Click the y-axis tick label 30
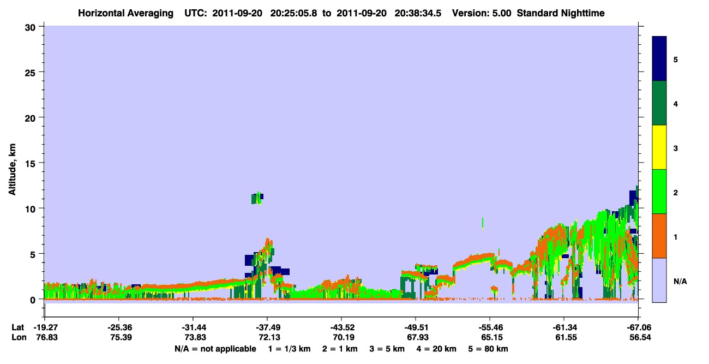The image size is (709, 364). [x=32, y=26]
